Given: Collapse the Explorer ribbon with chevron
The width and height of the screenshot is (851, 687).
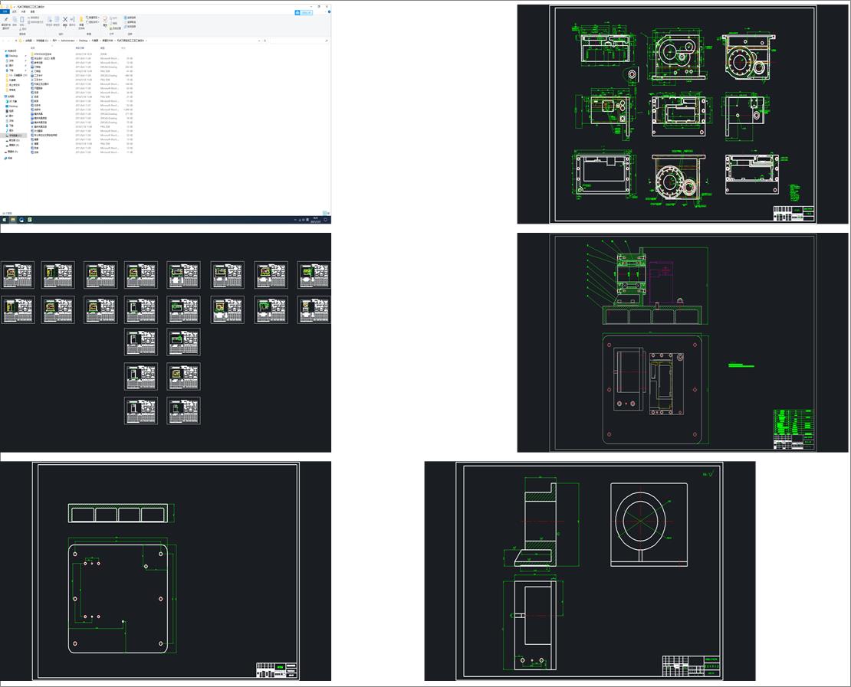Looking at the screenshot, I should [325, 11].
